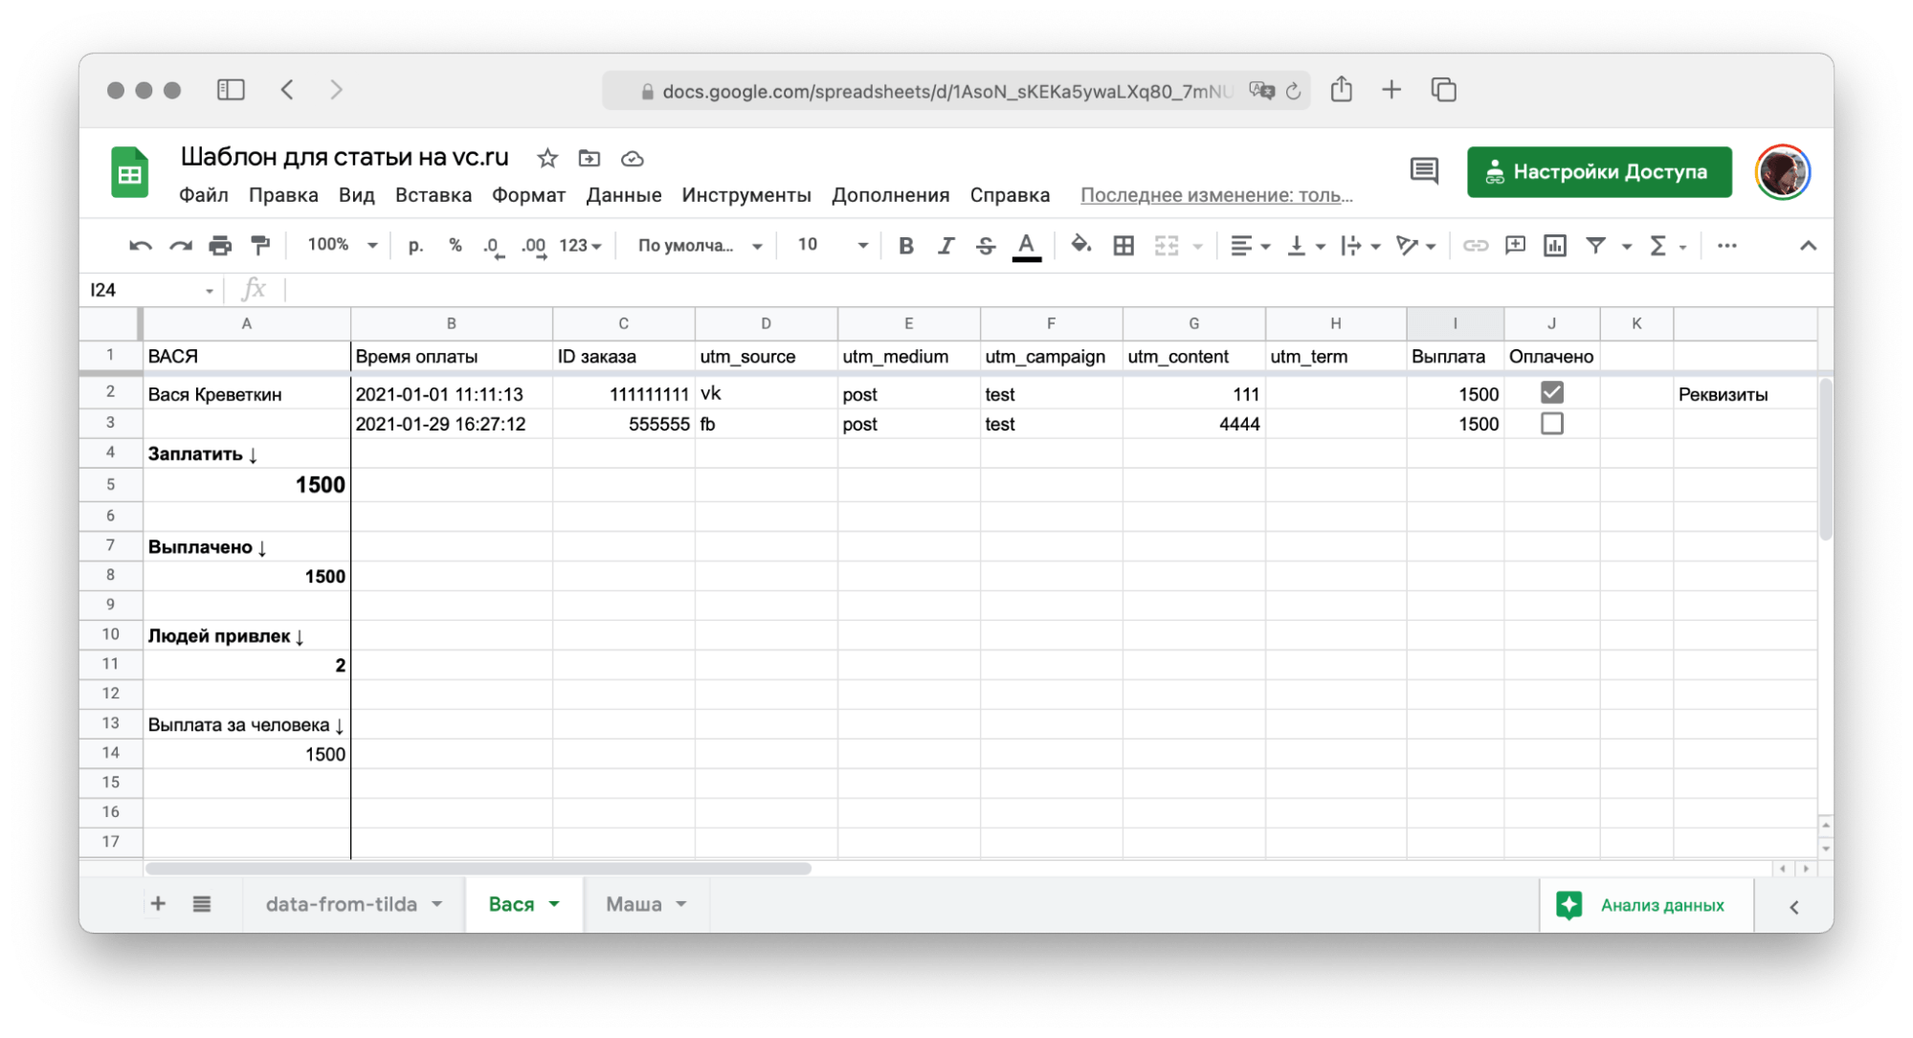Viewport: 1913px width, 1038px height.
Task: Open the text color picker
Action: (x=1026, y=246)
